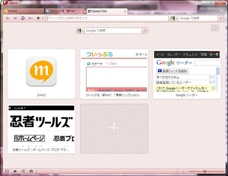The image size is (228, 176).
Task: Expand the bookmark star dropdown arrow
Action: [x=43, y=18]
